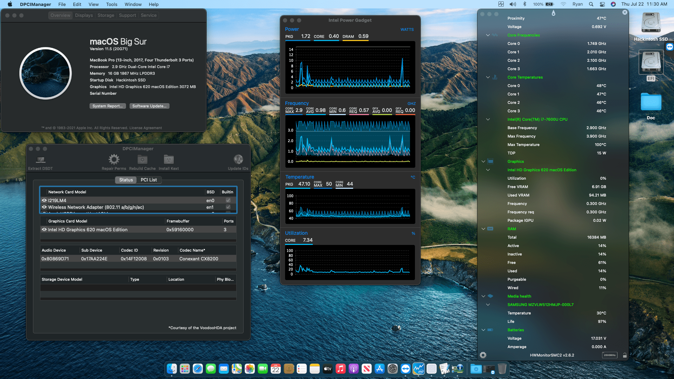Viewport: 674px width, 379px height.
Task: Click Update IDs globe icon
Action: (238, 160)
